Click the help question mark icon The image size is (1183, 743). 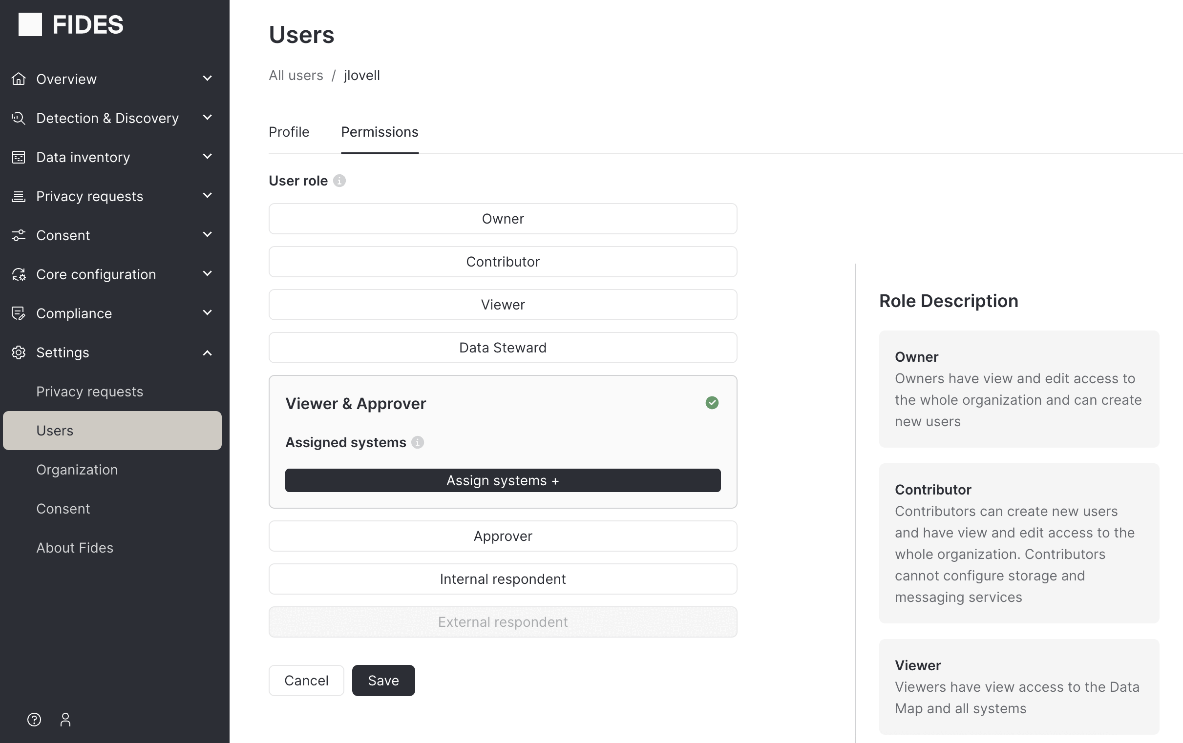(33, 719)
